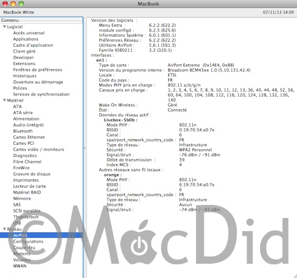Image resolution: width=297 pixels, height=278 pixels.
Task: Collapse the Logiciel disclosure triangle
Action: click(x=4, y=27)
